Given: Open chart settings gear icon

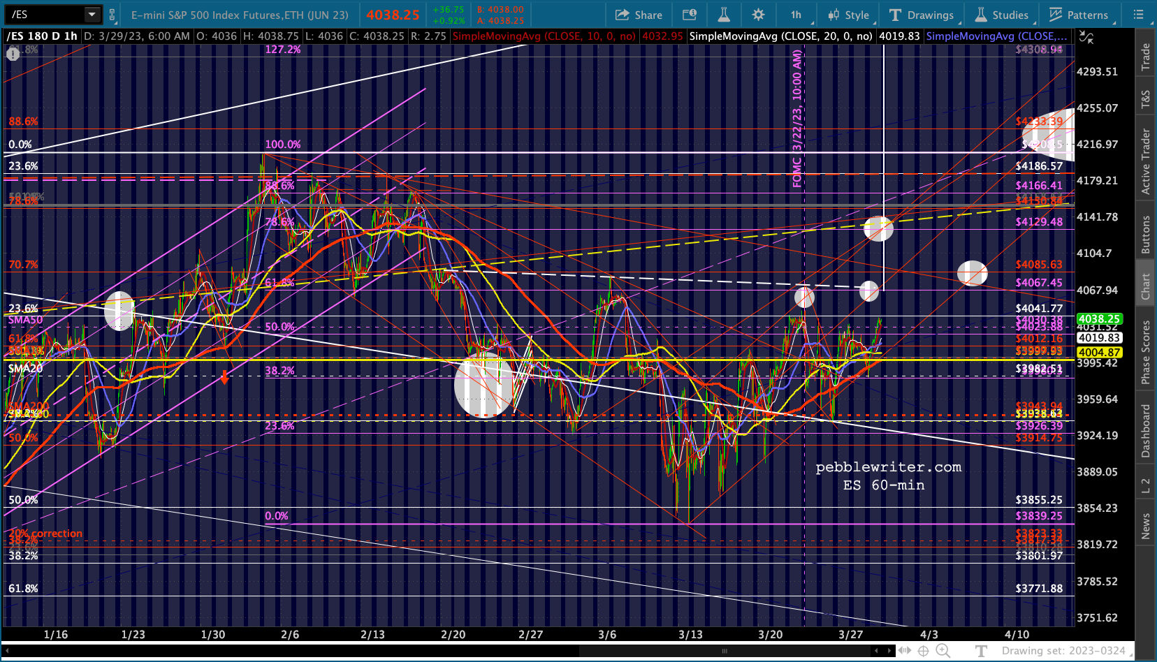Looking at the screenshot, I should point(758,15).
